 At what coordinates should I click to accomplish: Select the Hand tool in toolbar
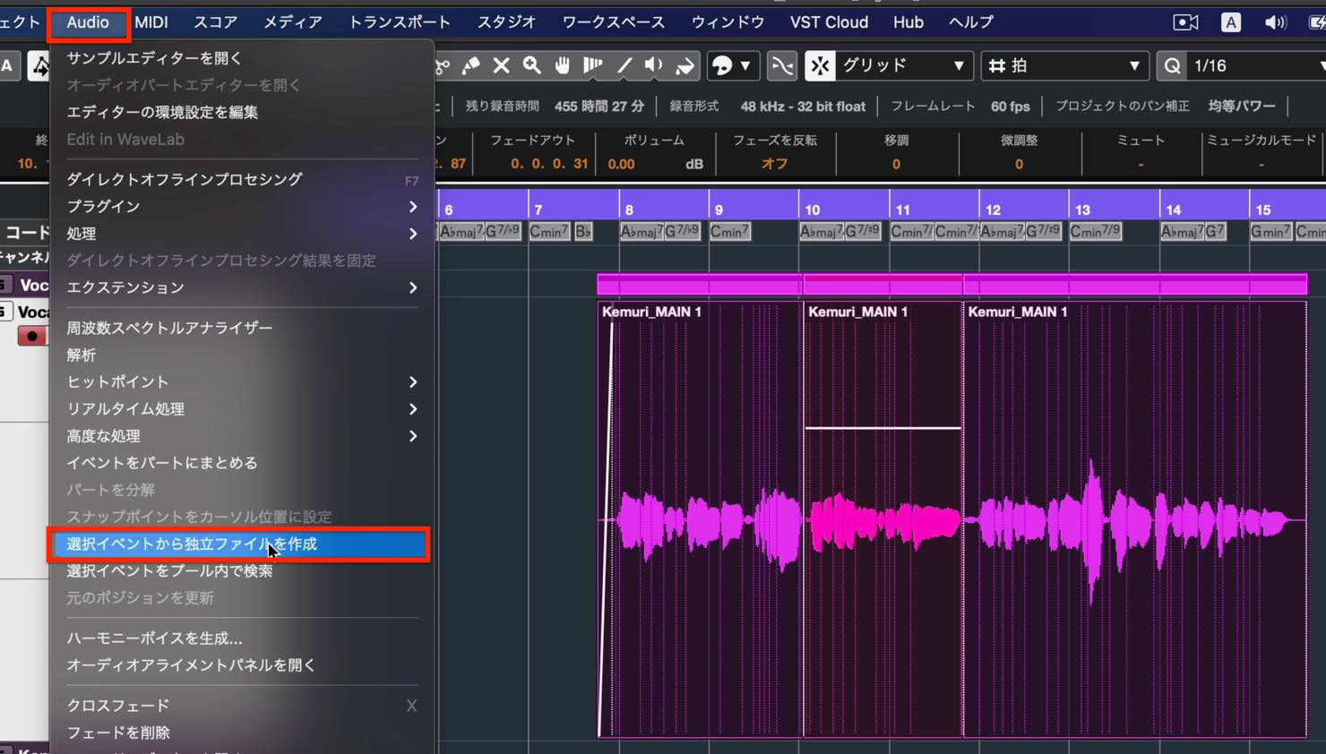point(563,65)
